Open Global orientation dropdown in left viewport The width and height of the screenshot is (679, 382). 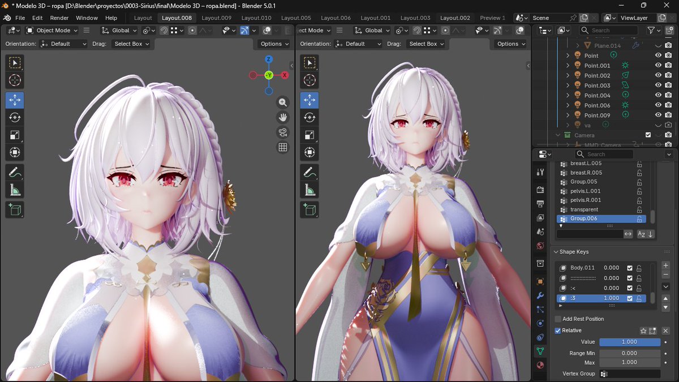point(119,31)
